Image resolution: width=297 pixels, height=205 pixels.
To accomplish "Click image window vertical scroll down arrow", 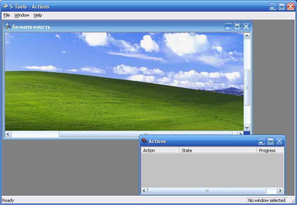I will [247, 127].
